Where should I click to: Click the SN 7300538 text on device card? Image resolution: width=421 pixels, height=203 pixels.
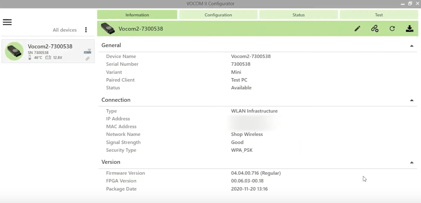(x=38, y=52)
